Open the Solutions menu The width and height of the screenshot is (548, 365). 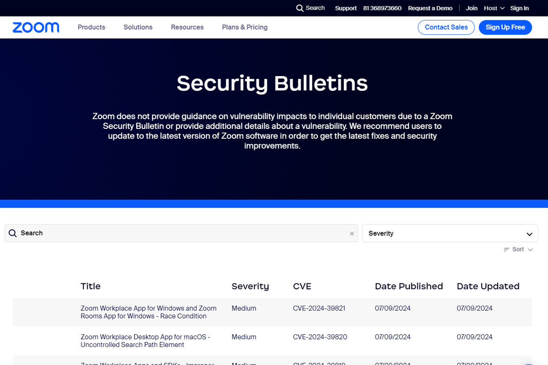138,27
